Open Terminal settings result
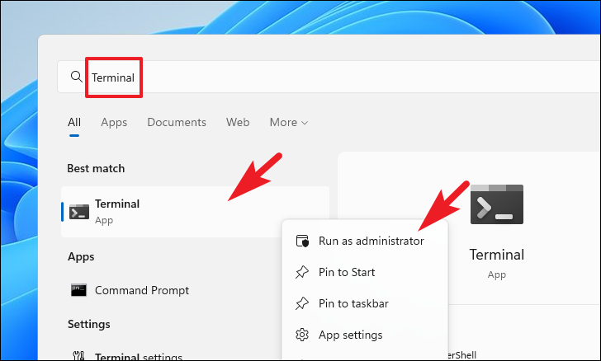 tap(139, 356)
